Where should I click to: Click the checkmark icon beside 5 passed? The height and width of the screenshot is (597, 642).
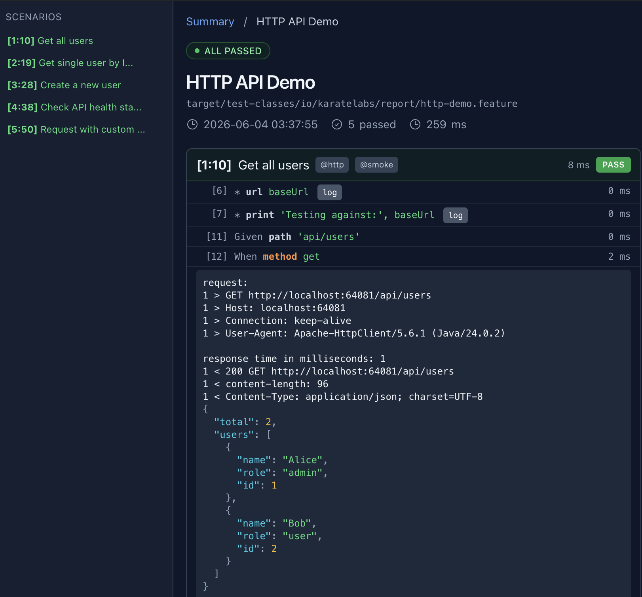pyautogui.click(x=337, y=125)
